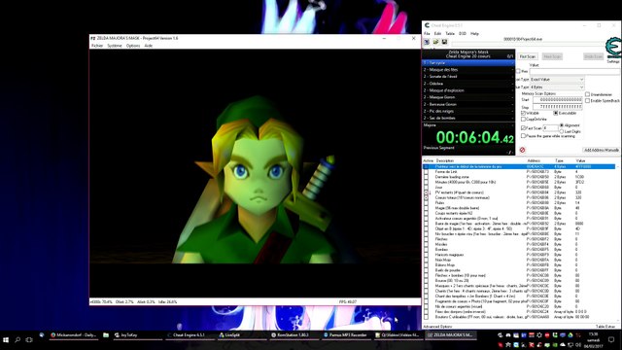Click the Cheat Engine title bar icon

[427, 25]
